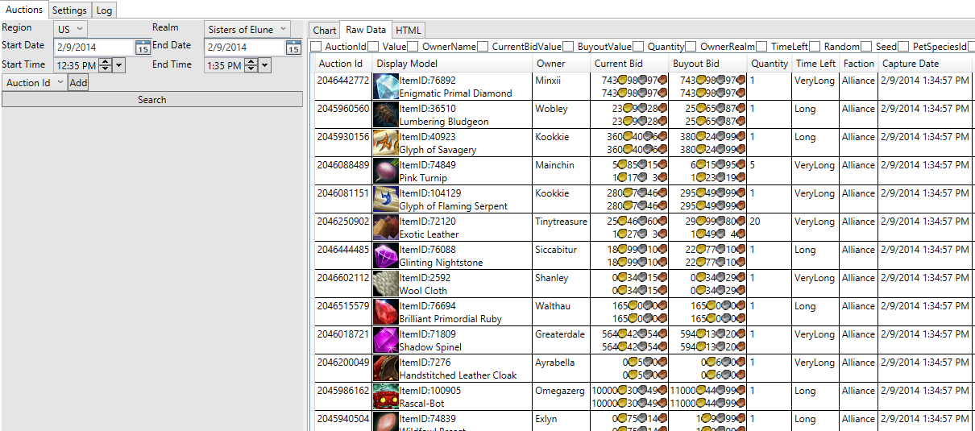The image size is (975, 431).
Task: Select owner name Tinytreasure
Action: point(562,222)
